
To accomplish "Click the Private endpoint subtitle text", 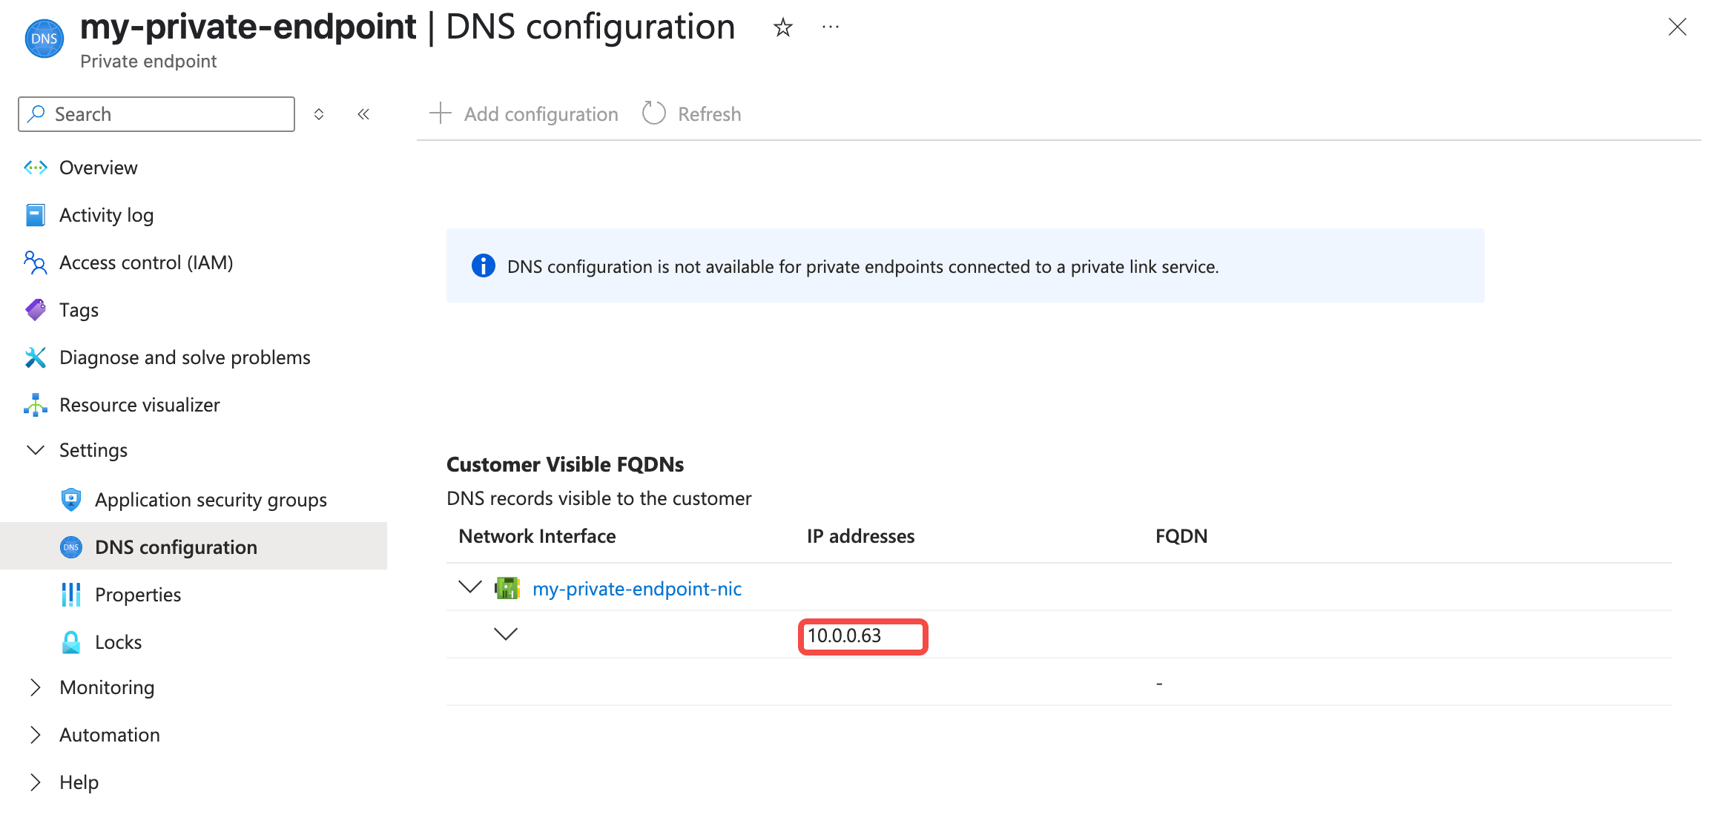I will 148,62.
